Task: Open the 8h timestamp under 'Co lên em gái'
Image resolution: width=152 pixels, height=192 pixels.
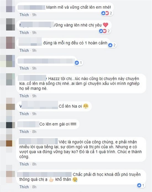Action: [34, 132]
